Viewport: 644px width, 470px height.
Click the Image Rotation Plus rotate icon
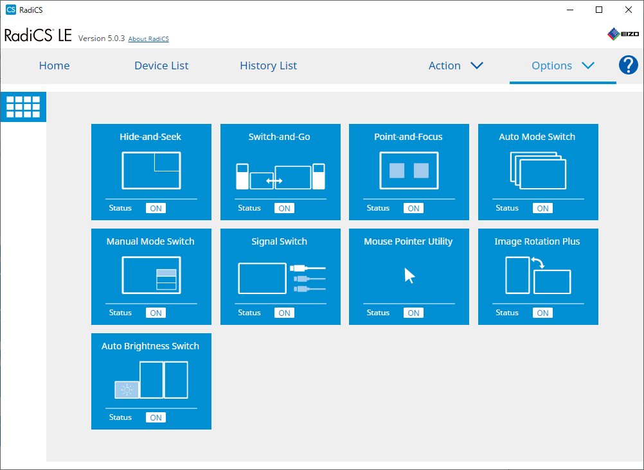tap(537, 275)
